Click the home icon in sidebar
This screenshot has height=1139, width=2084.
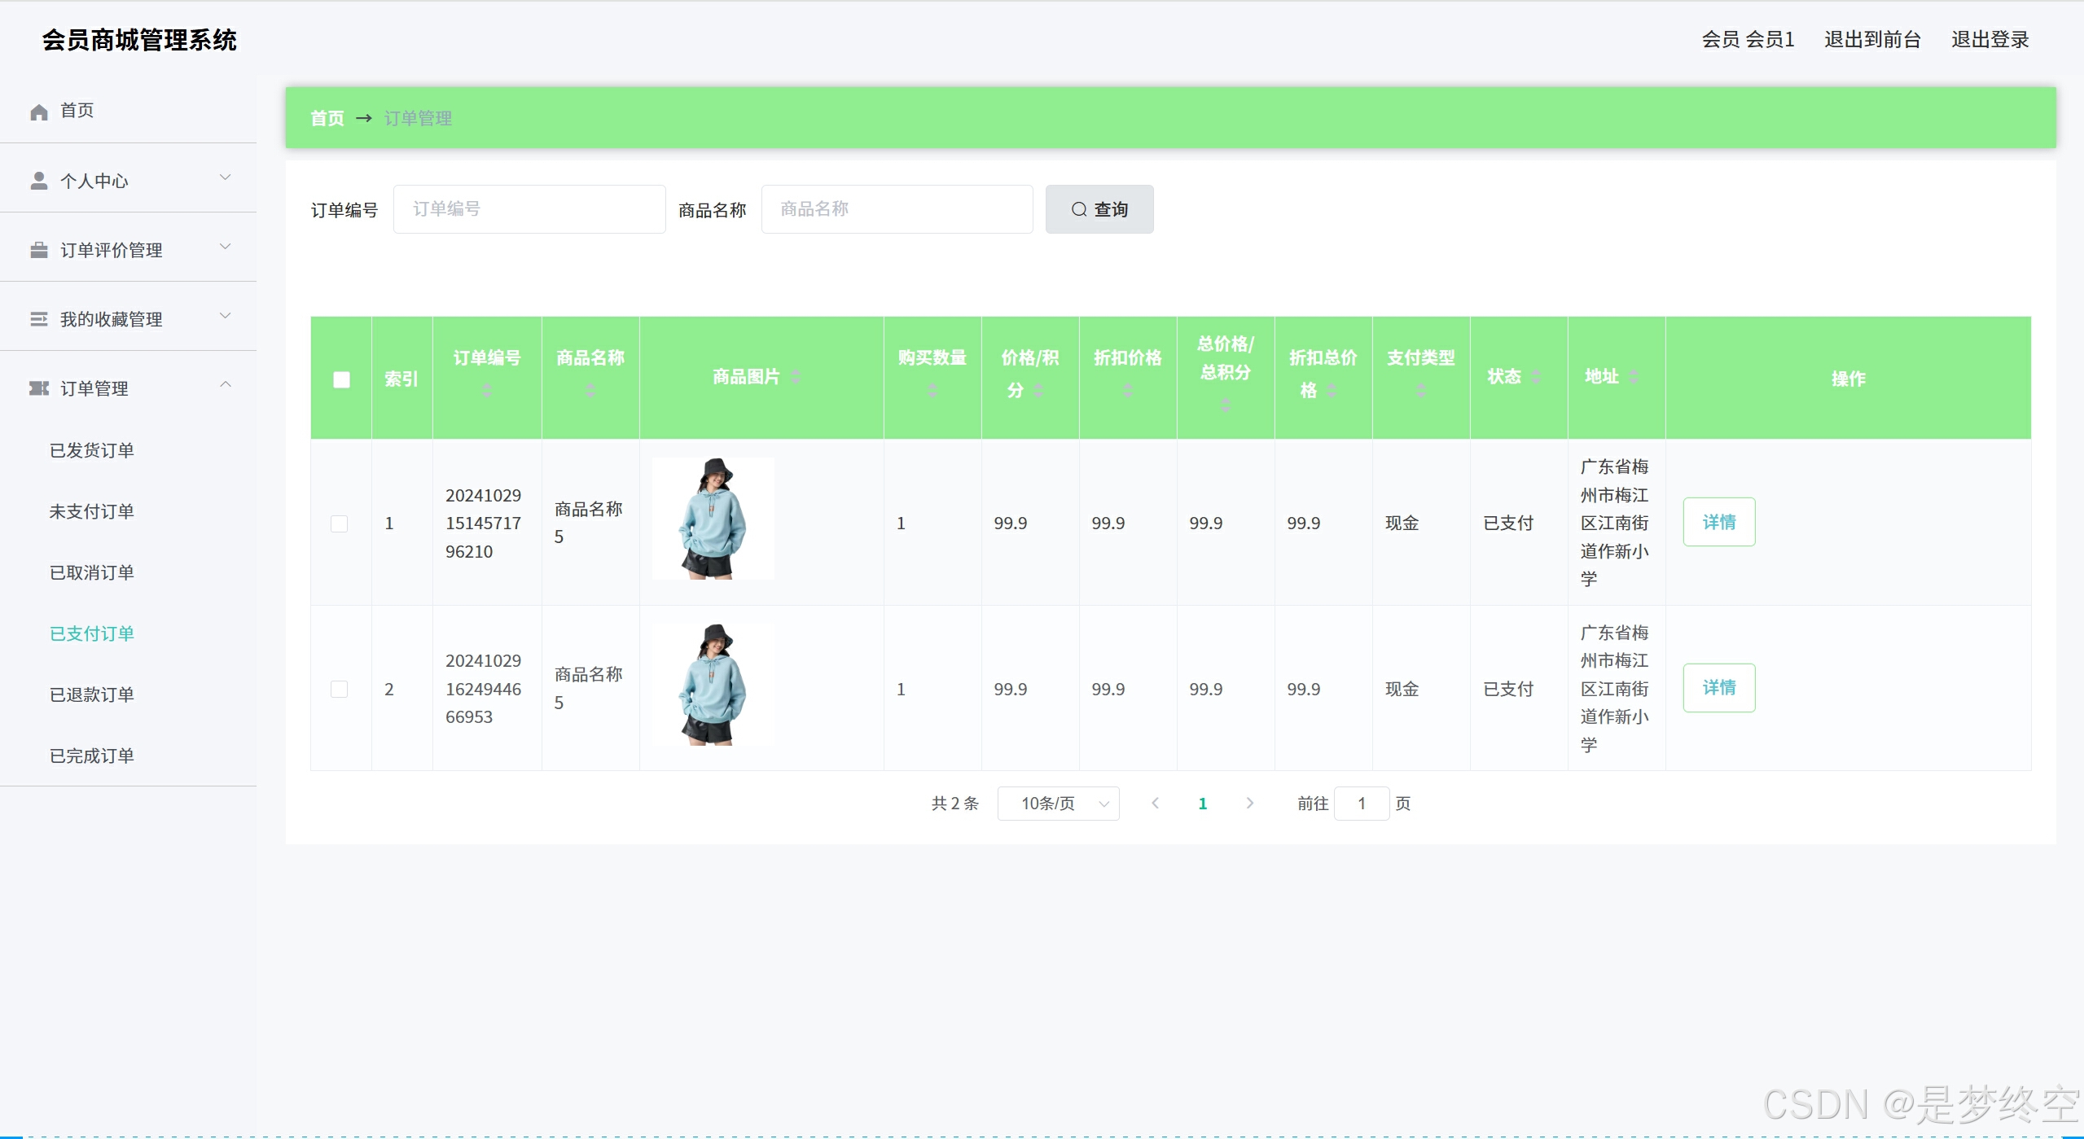(x=39, y=112)
